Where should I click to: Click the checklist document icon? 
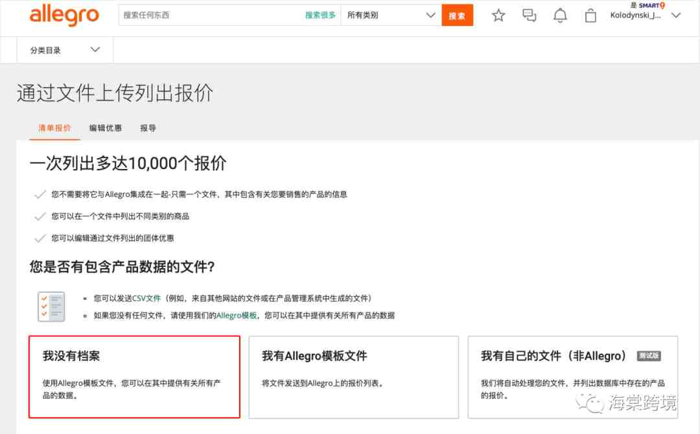coord(51,307)
